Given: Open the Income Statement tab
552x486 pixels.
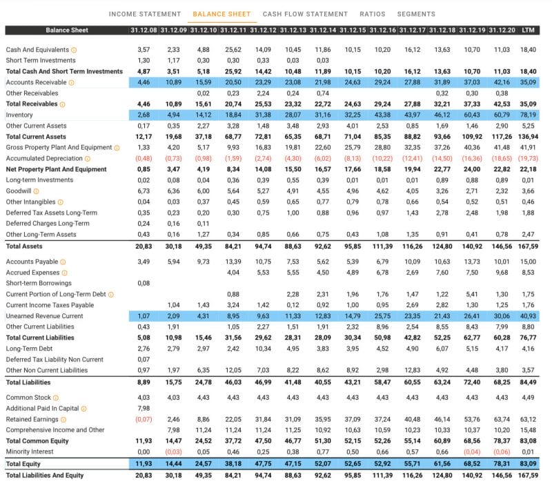Looking at the screenshot, I should pyautogui.click(x=145, y=14).
